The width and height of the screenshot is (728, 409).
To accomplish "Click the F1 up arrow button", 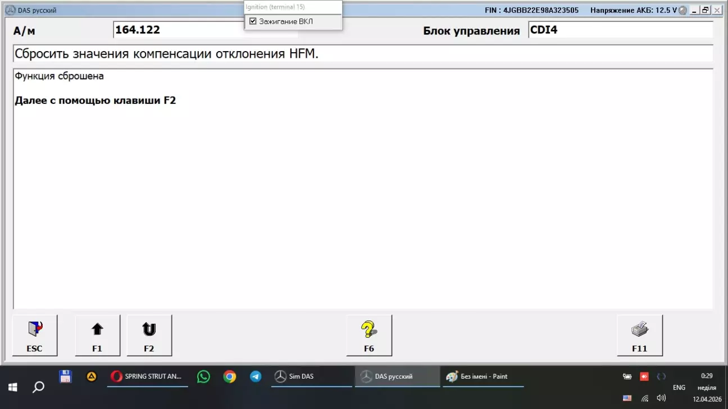I will click(97, 336).
